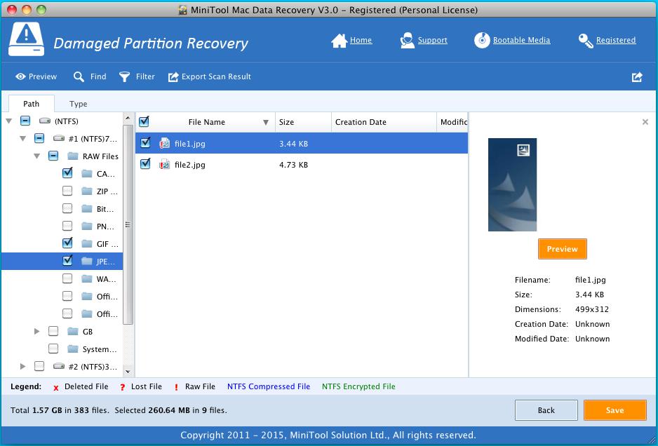The height and width of the screenshot is (446, 658).
Task: Open the Support link
Action: tap(432, 40)
